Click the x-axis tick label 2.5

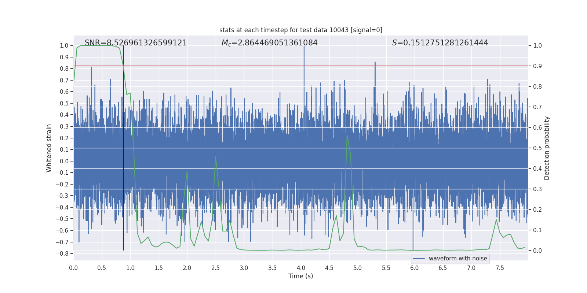coord(215,268)
